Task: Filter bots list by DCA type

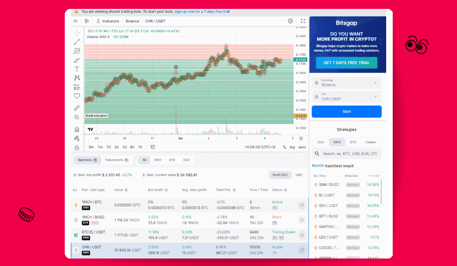Action: click(x=186, y=160)
